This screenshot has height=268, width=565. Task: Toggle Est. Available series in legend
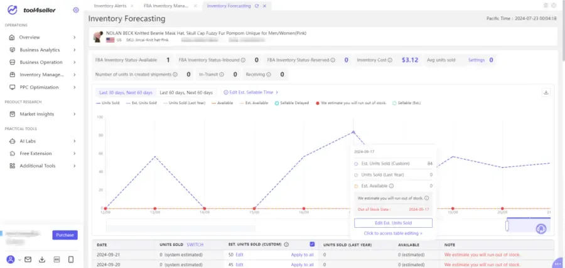click(254, 103)
